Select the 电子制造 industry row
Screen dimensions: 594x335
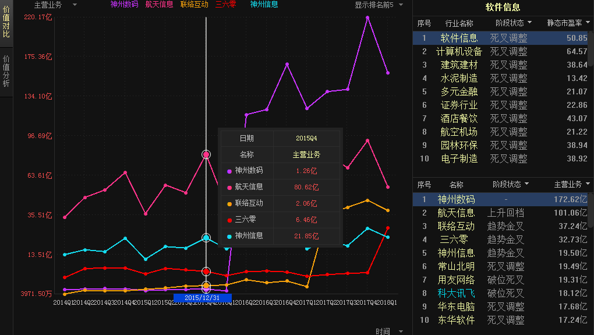pyautogui.click(x=501, y=158)
